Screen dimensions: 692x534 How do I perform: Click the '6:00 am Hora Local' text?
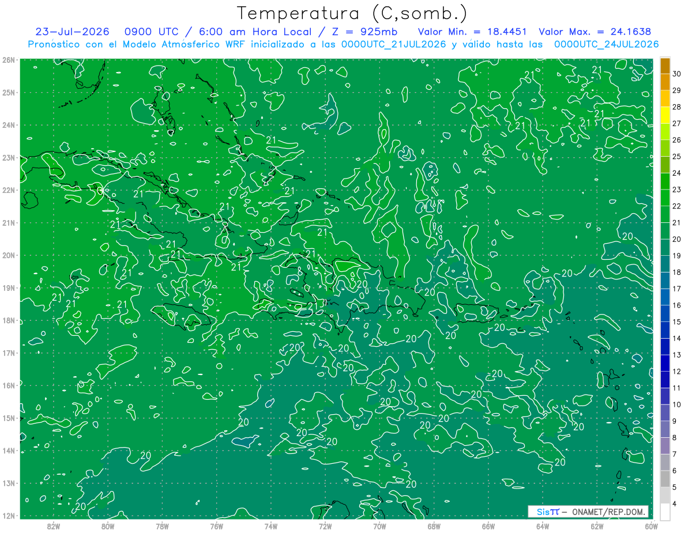click(x=254, y=32)
